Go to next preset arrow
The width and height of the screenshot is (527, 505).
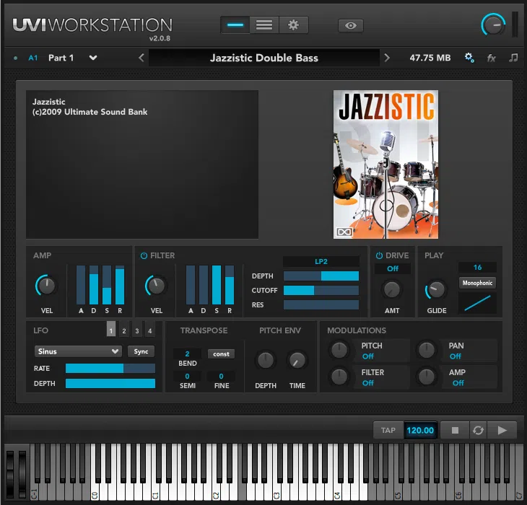click(x=387, y=58)
